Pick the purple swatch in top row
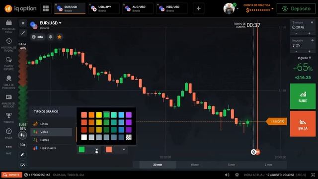This screenshot has width=318, height=179. (129, 115)
